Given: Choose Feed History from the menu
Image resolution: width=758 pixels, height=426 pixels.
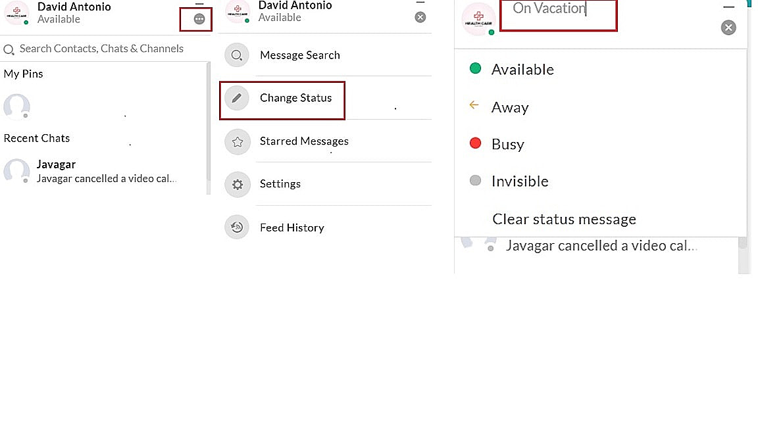Looking at the screenshot, I should 292,227.
